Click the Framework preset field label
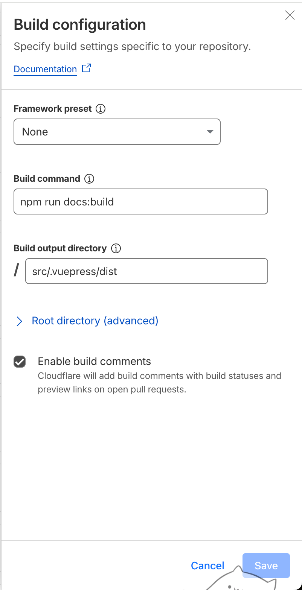Screen dimensions: 302x590 click(x=53, y=109)
